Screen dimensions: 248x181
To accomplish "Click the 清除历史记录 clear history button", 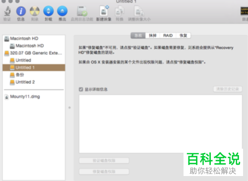I will (228, 89).
